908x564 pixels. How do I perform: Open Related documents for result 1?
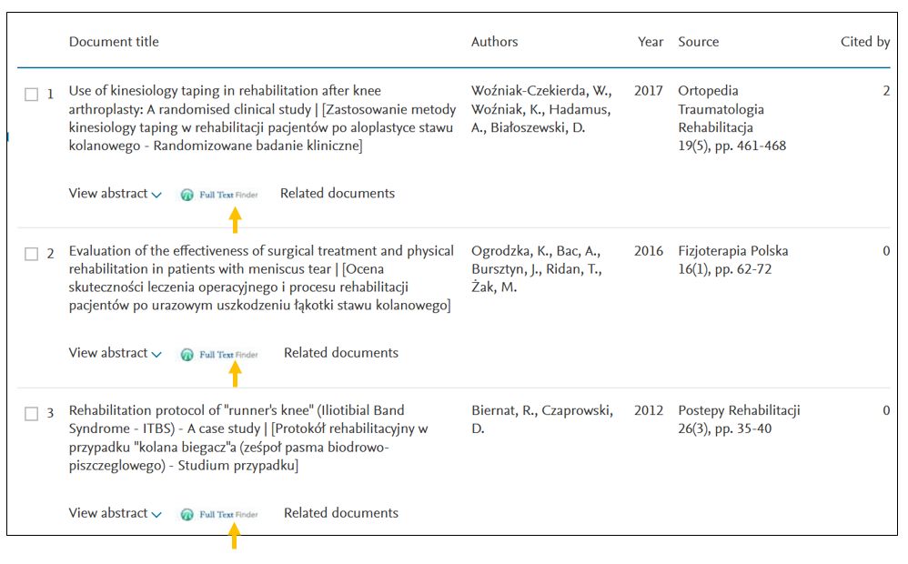click(x=337, y=194)
